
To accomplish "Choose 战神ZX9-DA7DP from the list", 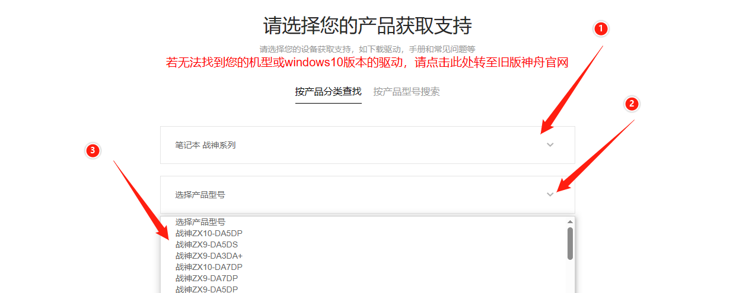I will pyautogui.click(x=363, y=278).
